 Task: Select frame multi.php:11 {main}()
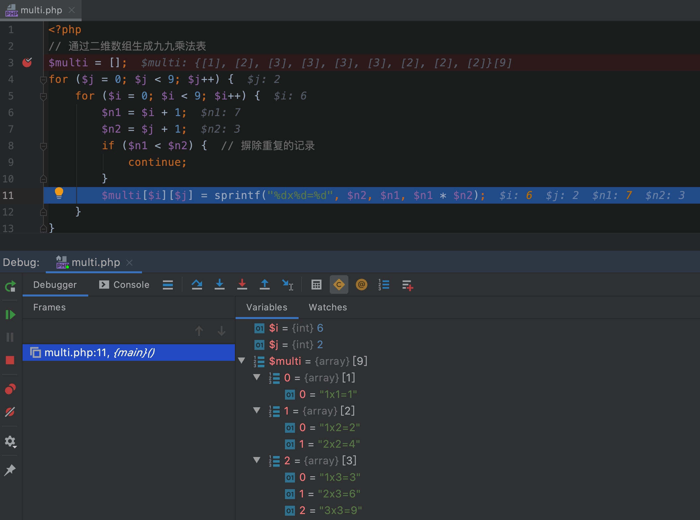(129, 353)
